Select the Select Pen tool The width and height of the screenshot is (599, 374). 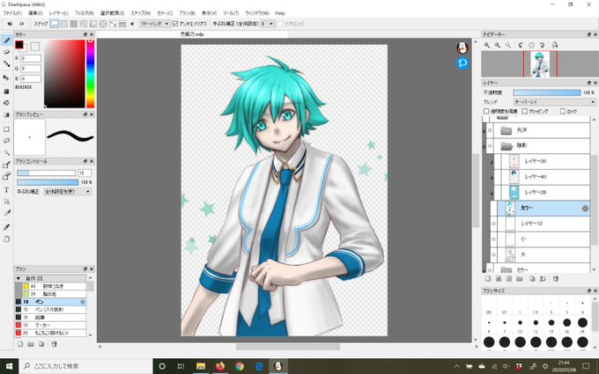tap(6, 165)
